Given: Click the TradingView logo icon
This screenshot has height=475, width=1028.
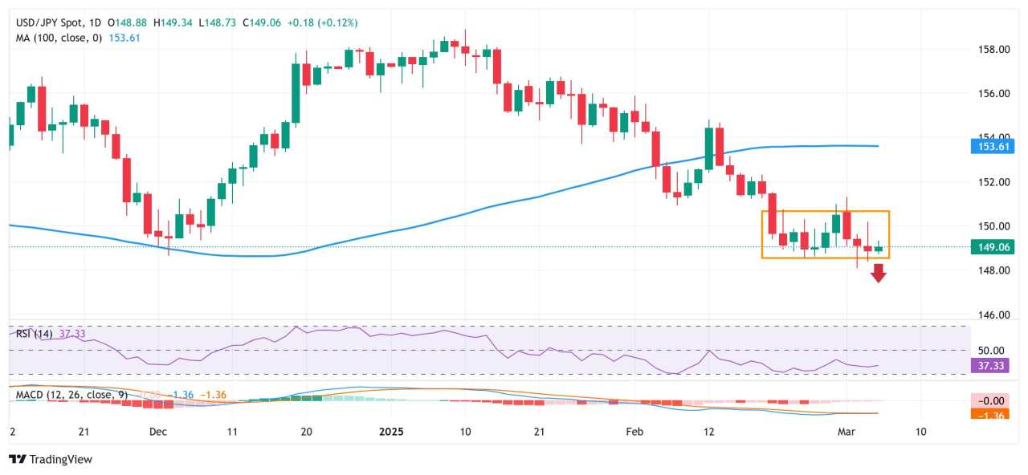Looking at the screenshot, I should pyautogui.click(x=18, y=459).
